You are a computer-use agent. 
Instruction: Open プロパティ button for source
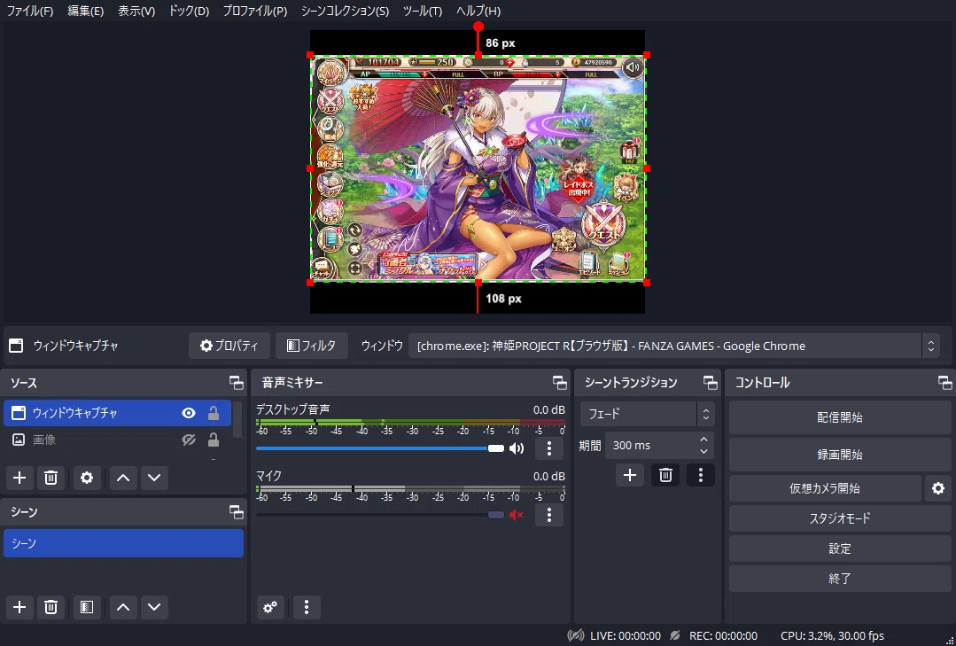229,346
